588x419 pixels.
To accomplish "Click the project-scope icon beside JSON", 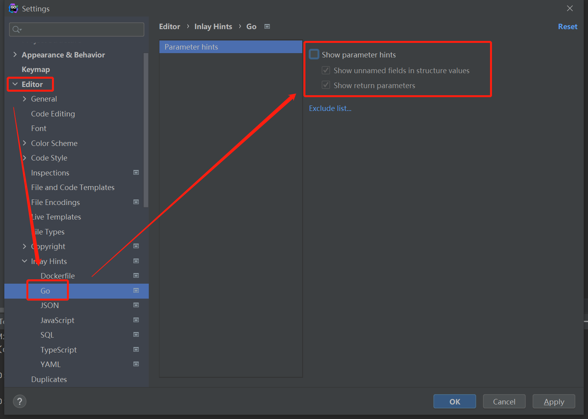I will tap(136, 305).
